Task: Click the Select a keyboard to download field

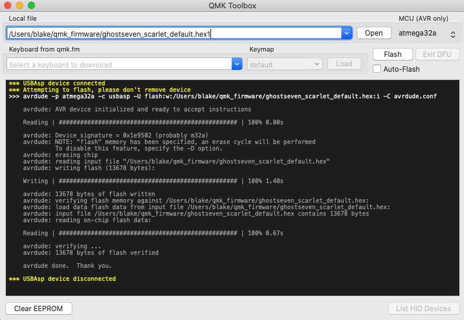Action: click(x=119, y=64)
